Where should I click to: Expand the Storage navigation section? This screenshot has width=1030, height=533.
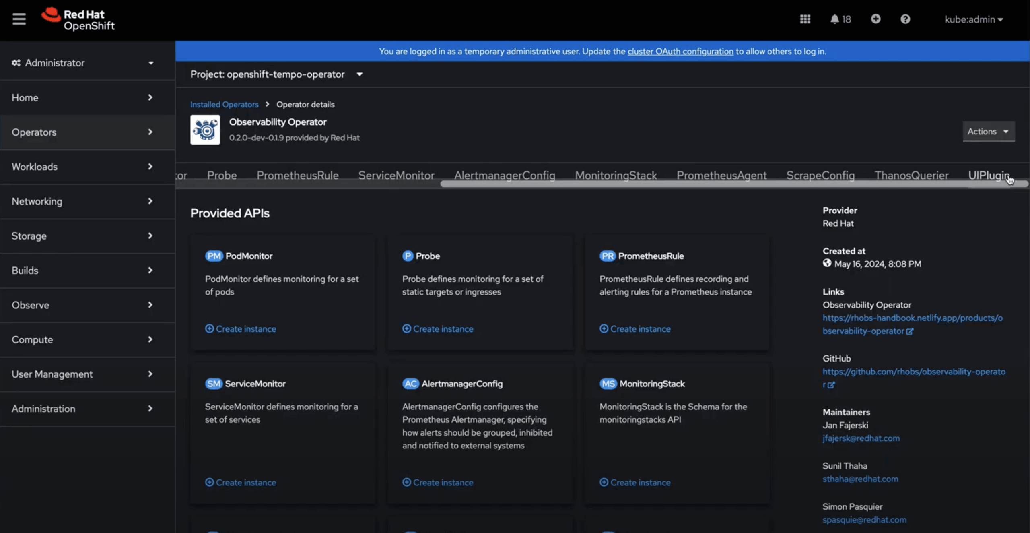[87, 236]
